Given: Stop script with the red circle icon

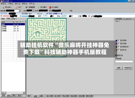Looking at the screenshot, I should coord(50,7).
